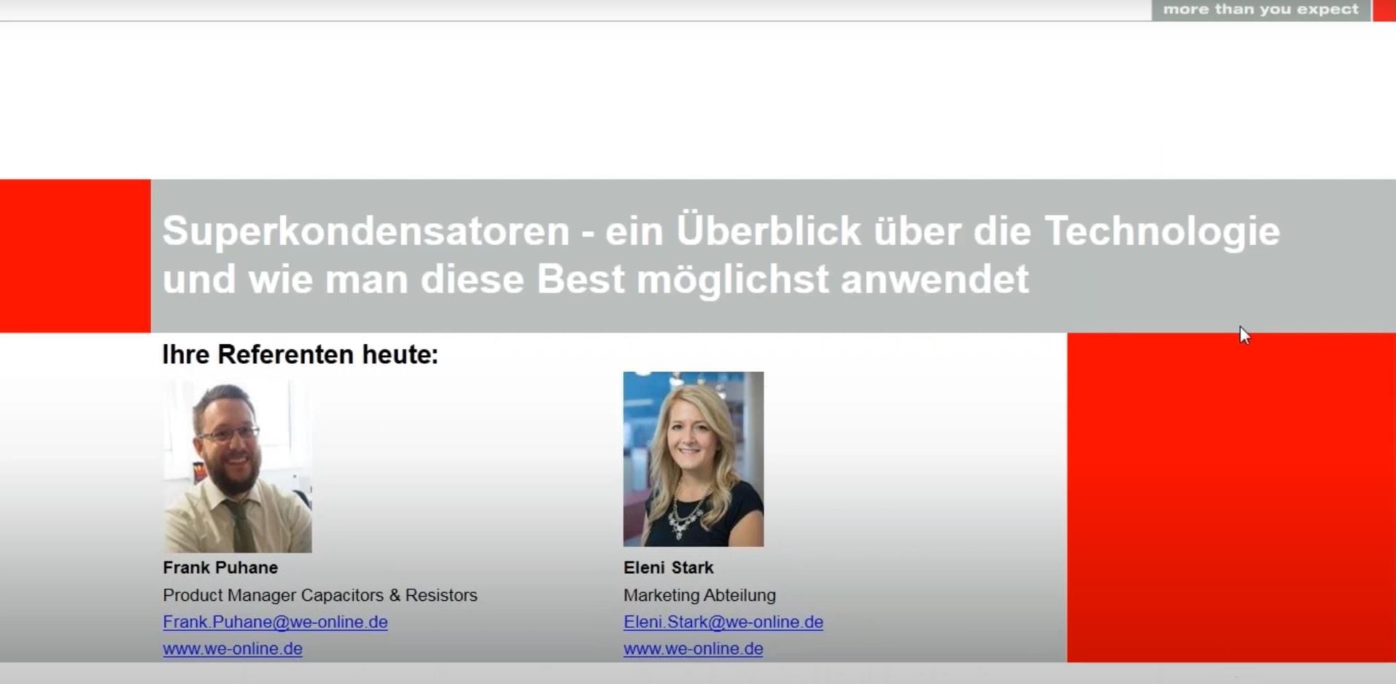Click the title line "und wie man diese Best möglichst anwendet"
The height and width of the screenshot is (684, 1396).
594,279
